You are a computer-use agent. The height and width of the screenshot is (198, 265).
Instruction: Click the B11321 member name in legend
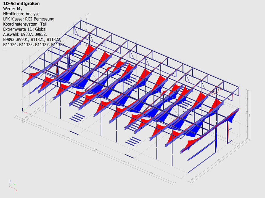click(x=38, y=40)
